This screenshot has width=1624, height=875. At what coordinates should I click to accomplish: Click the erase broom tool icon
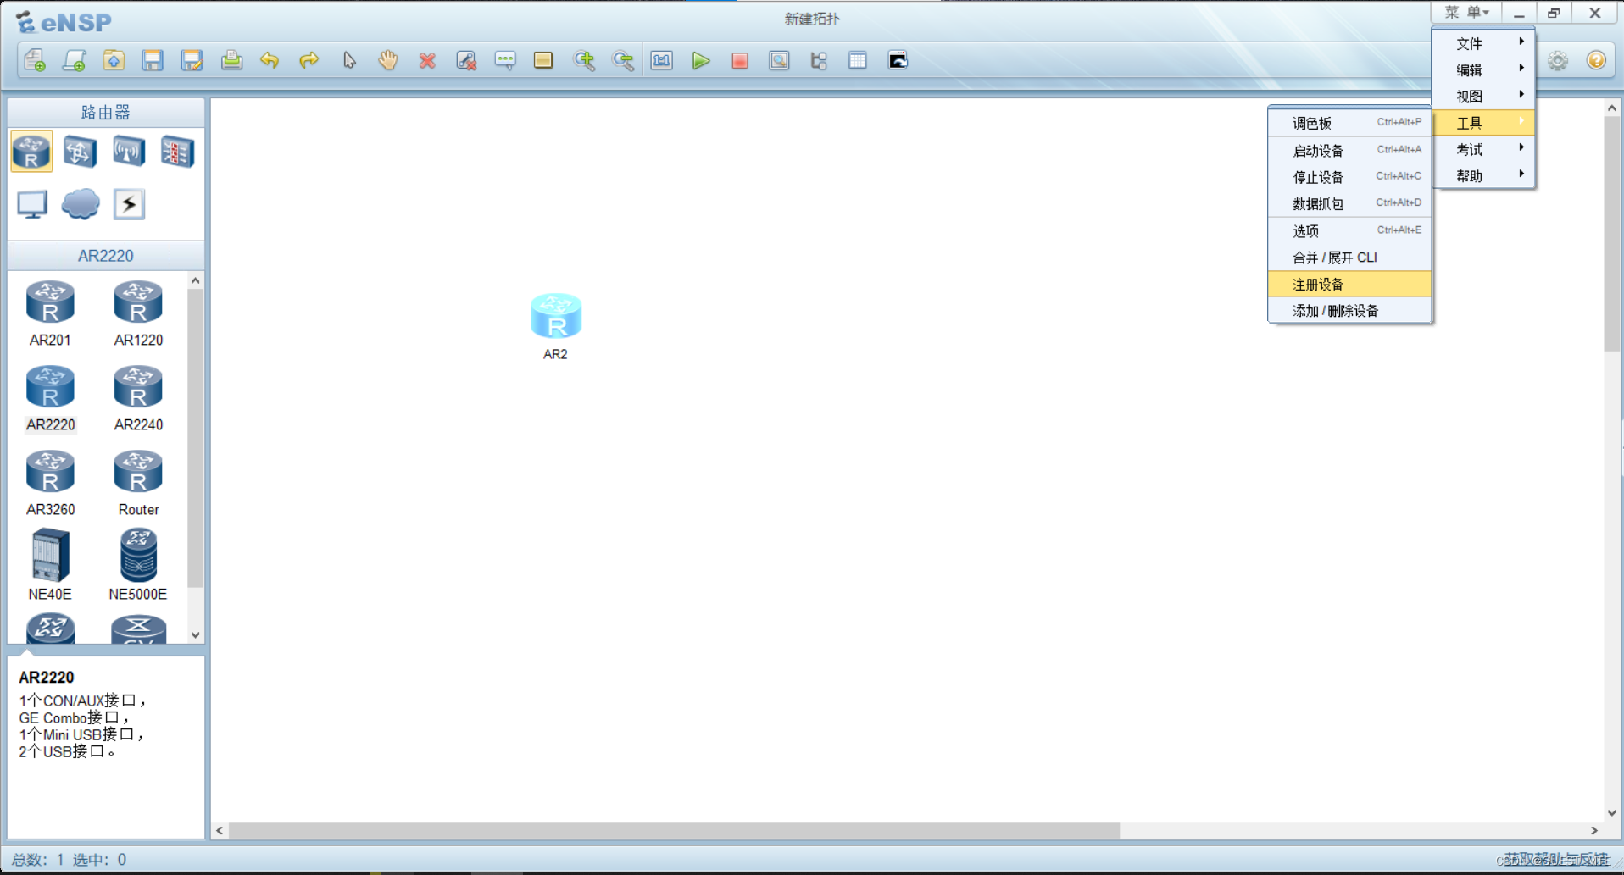point(466,60)
